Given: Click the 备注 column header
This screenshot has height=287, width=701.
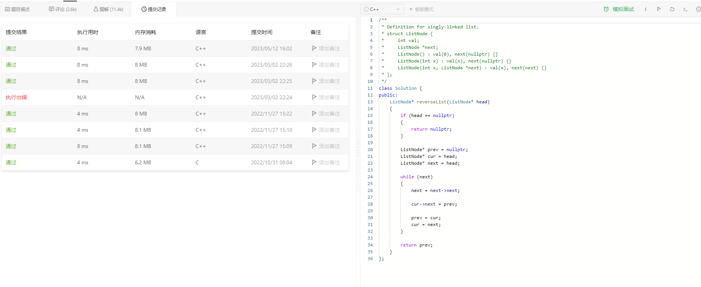Looking at the screenshot, I should (316, 32).
